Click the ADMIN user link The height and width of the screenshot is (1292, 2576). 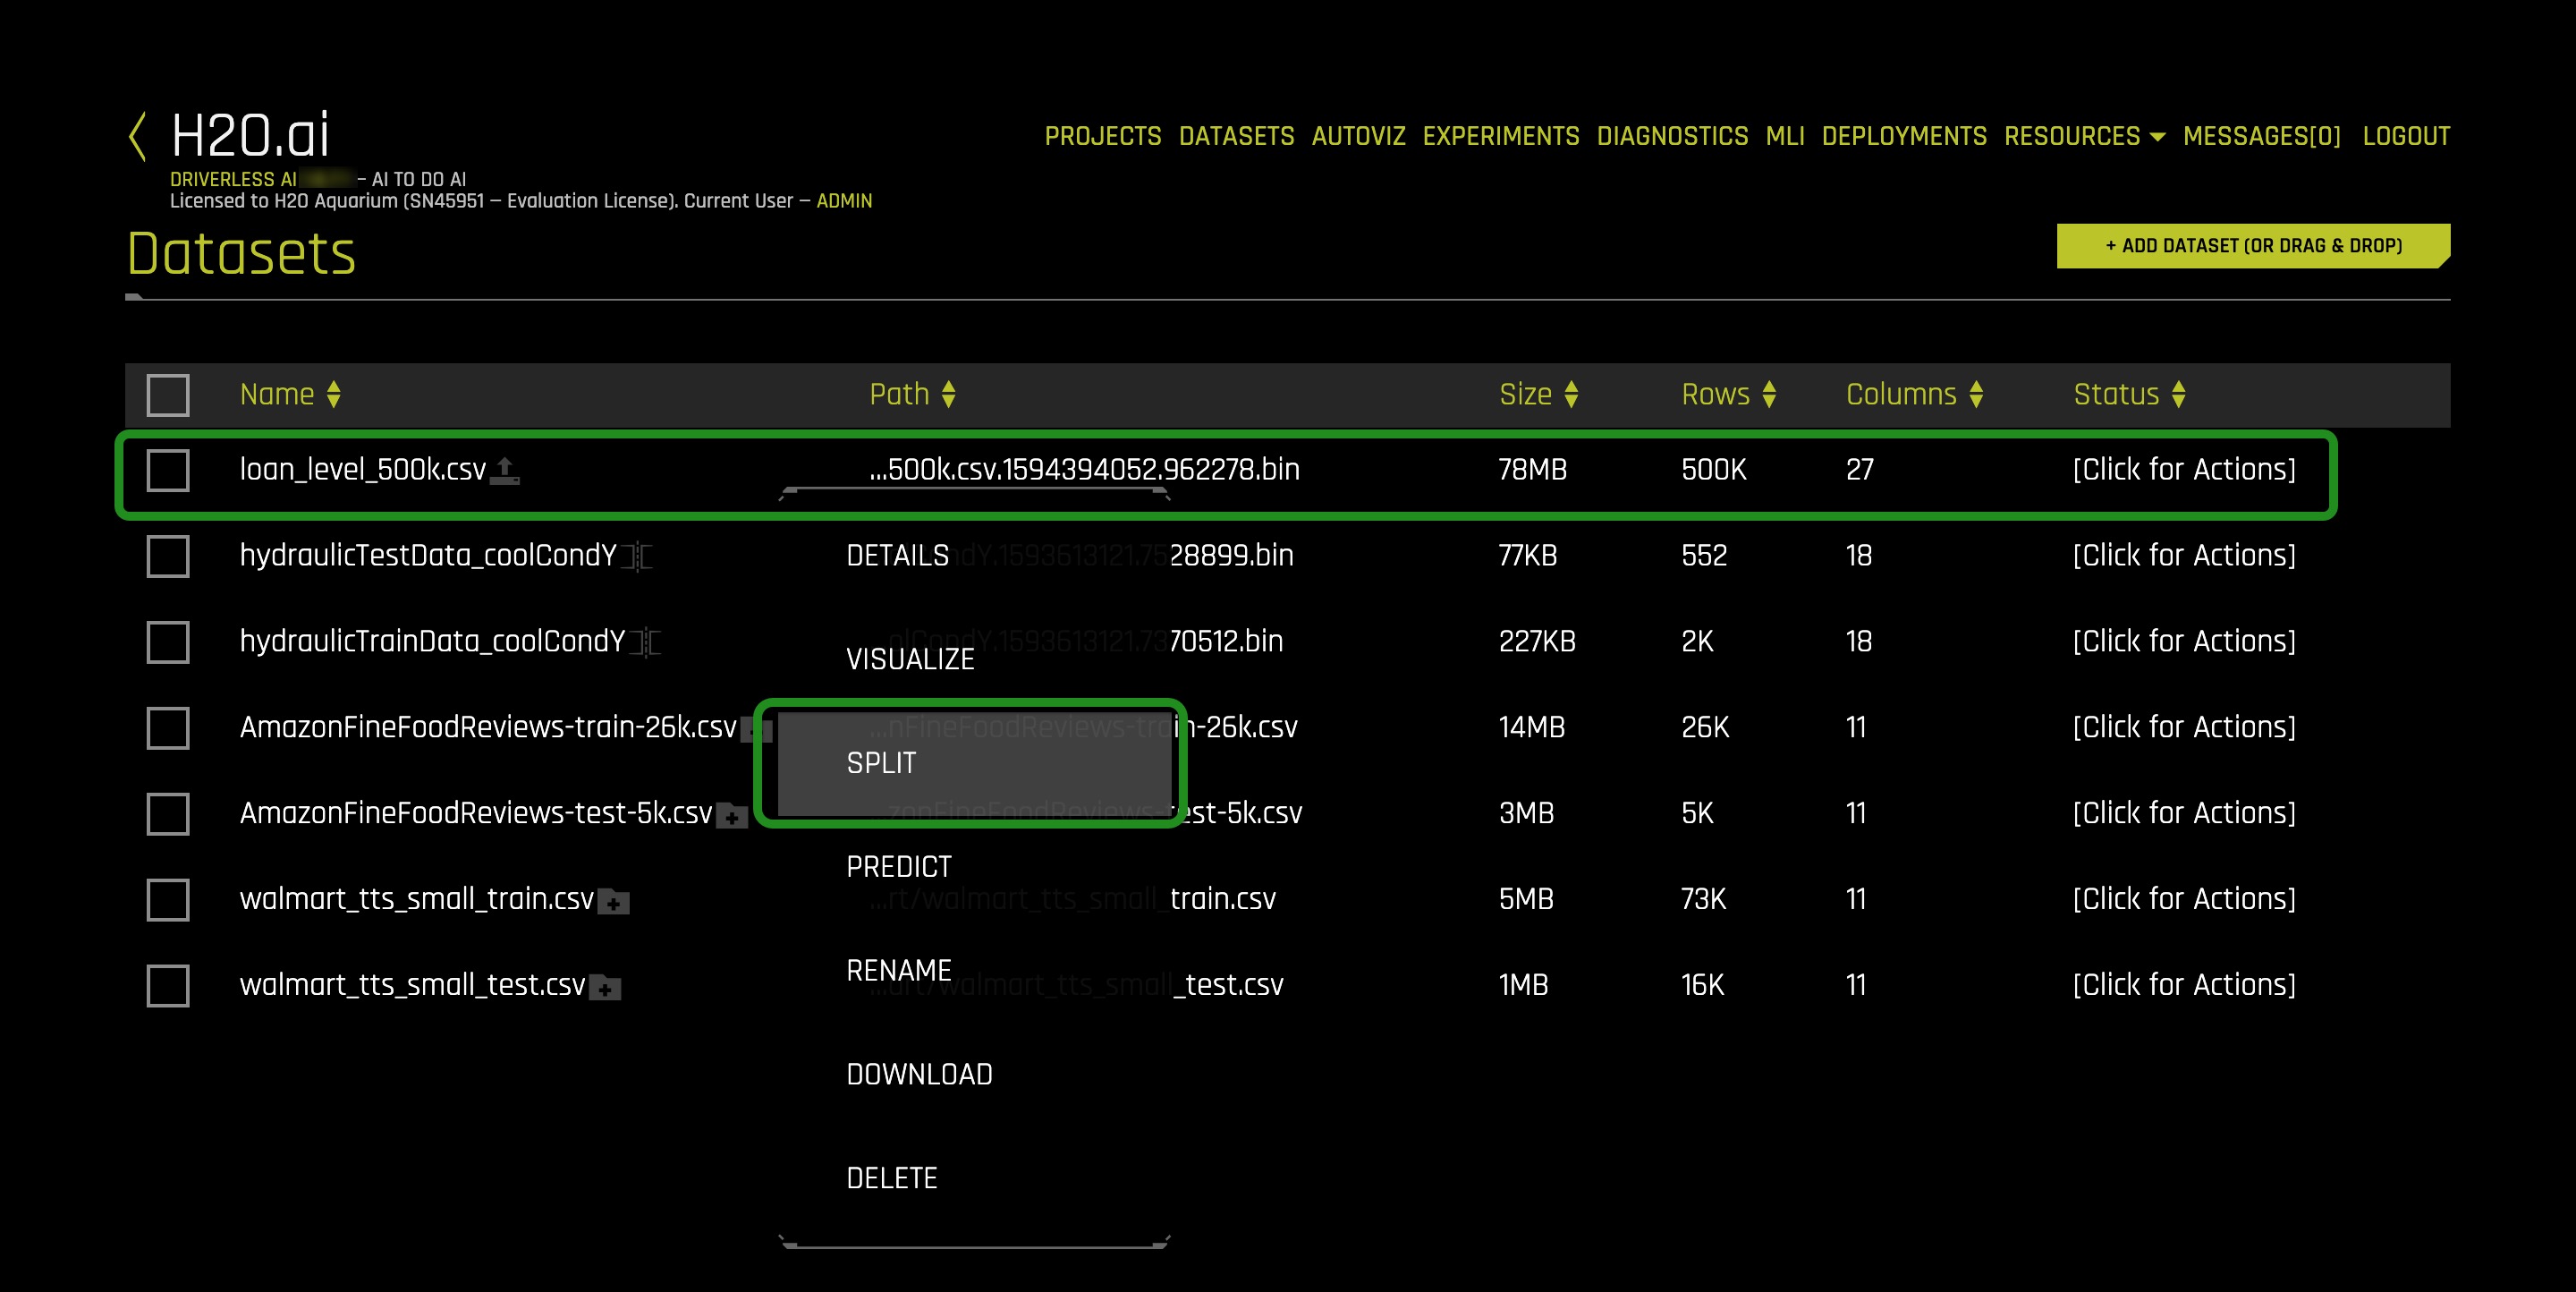tap(844, 201)
